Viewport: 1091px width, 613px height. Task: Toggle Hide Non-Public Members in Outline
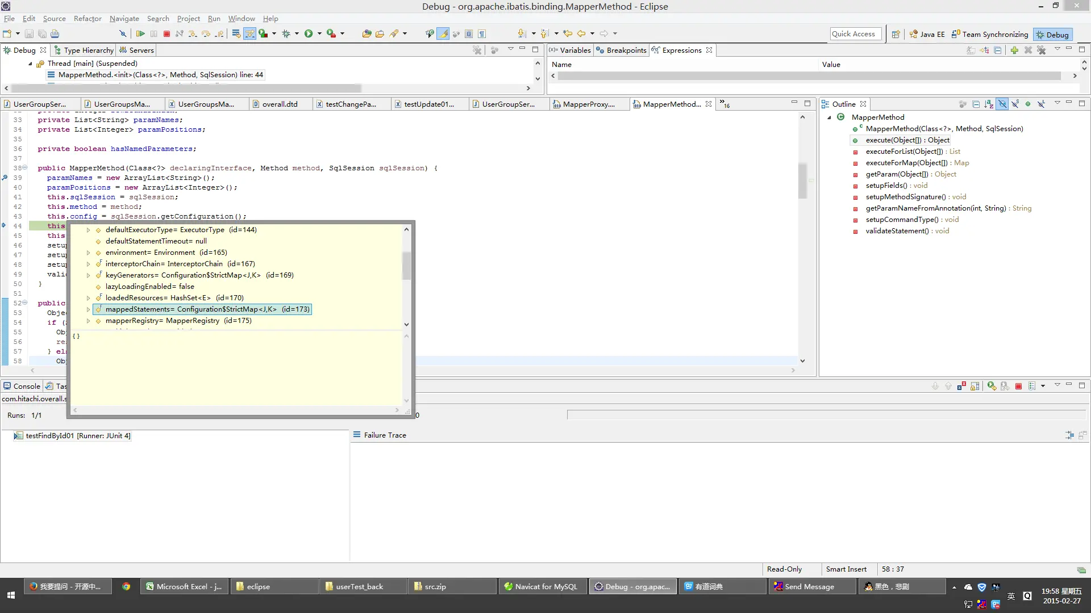coord(1027,104)
